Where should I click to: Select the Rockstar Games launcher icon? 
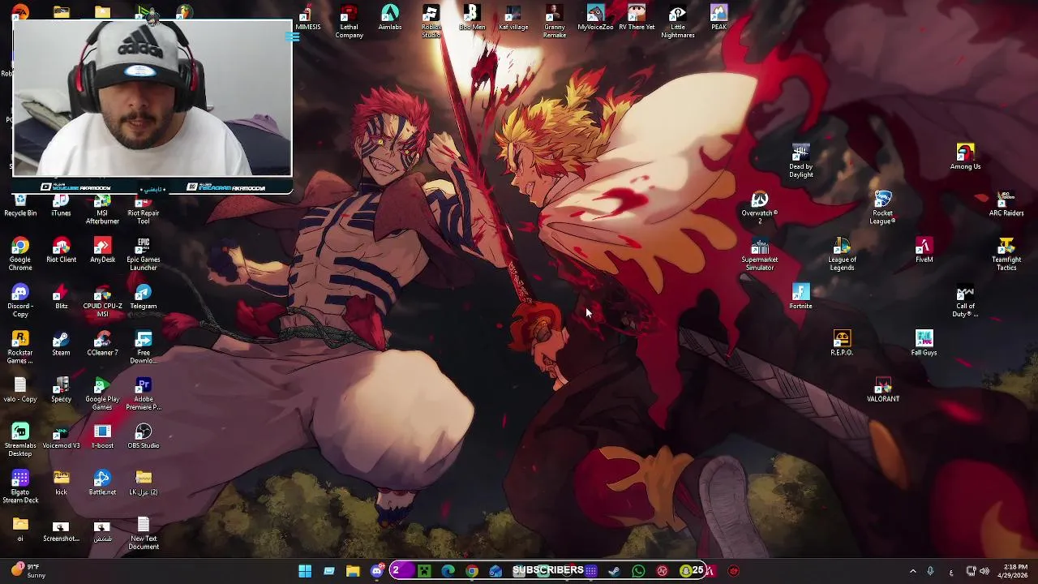[x=20, y=348]
